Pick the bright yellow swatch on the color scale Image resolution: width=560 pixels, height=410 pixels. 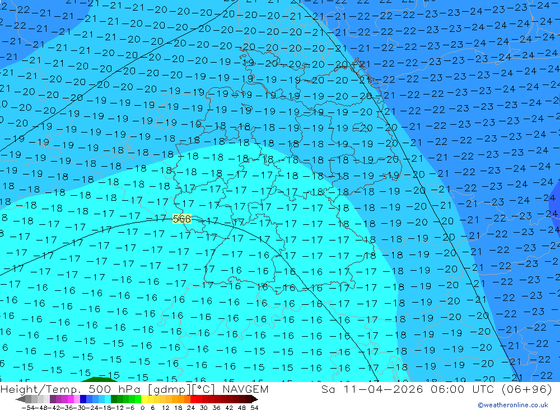(x=144, y=399)
